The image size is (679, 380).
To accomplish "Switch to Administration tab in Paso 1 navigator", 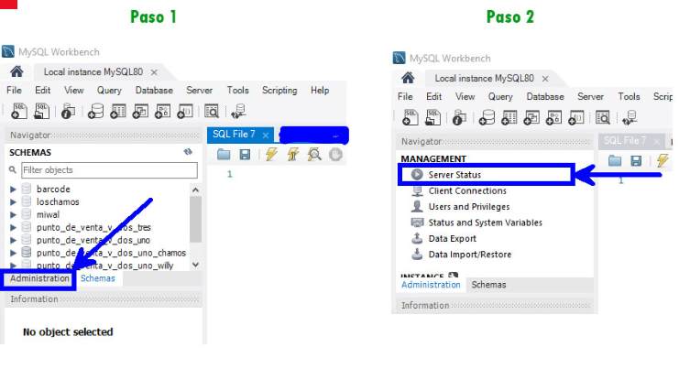I will tap(39, 278).
